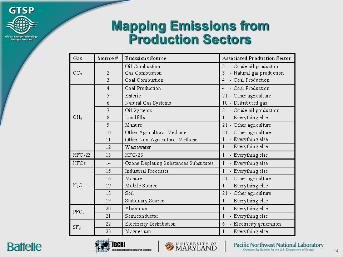Select 'Other Non-Agricultural Methane' entry
Screen dimensions: 343x257
[x=161, y=140]
